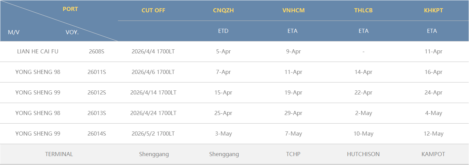The image size is (469, 165).
Task: Select the 10-May ETA cell
Action: pyautogui.click(x=363, y=134)
